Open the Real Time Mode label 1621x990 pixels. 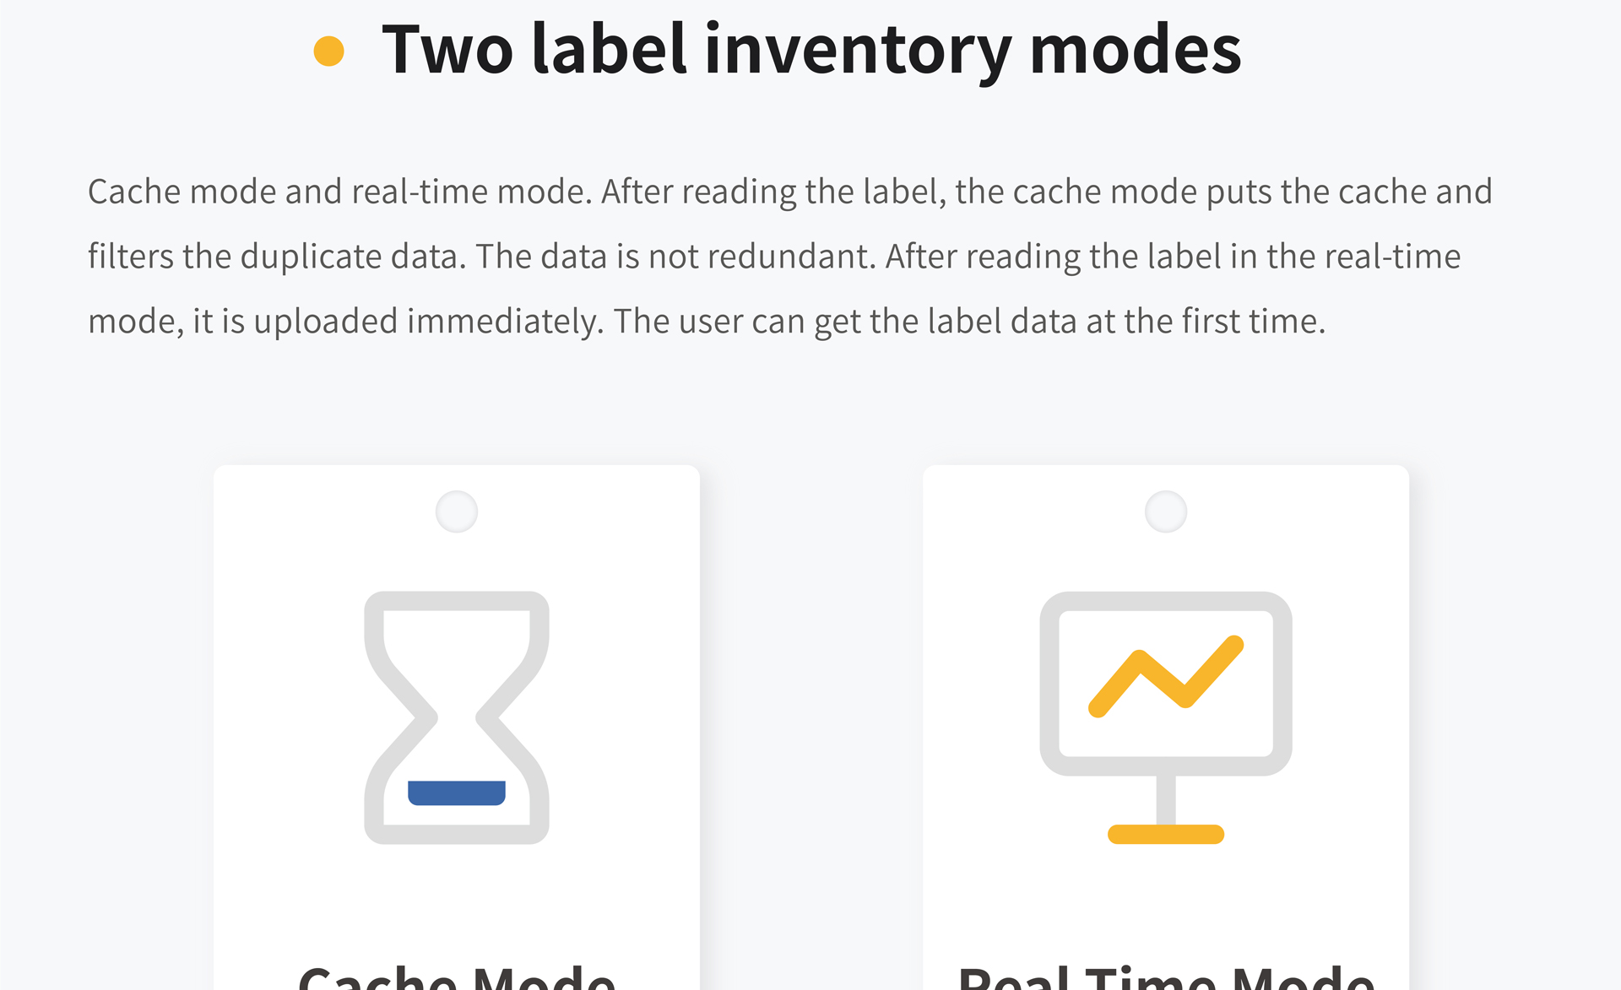click(1166, 977)
